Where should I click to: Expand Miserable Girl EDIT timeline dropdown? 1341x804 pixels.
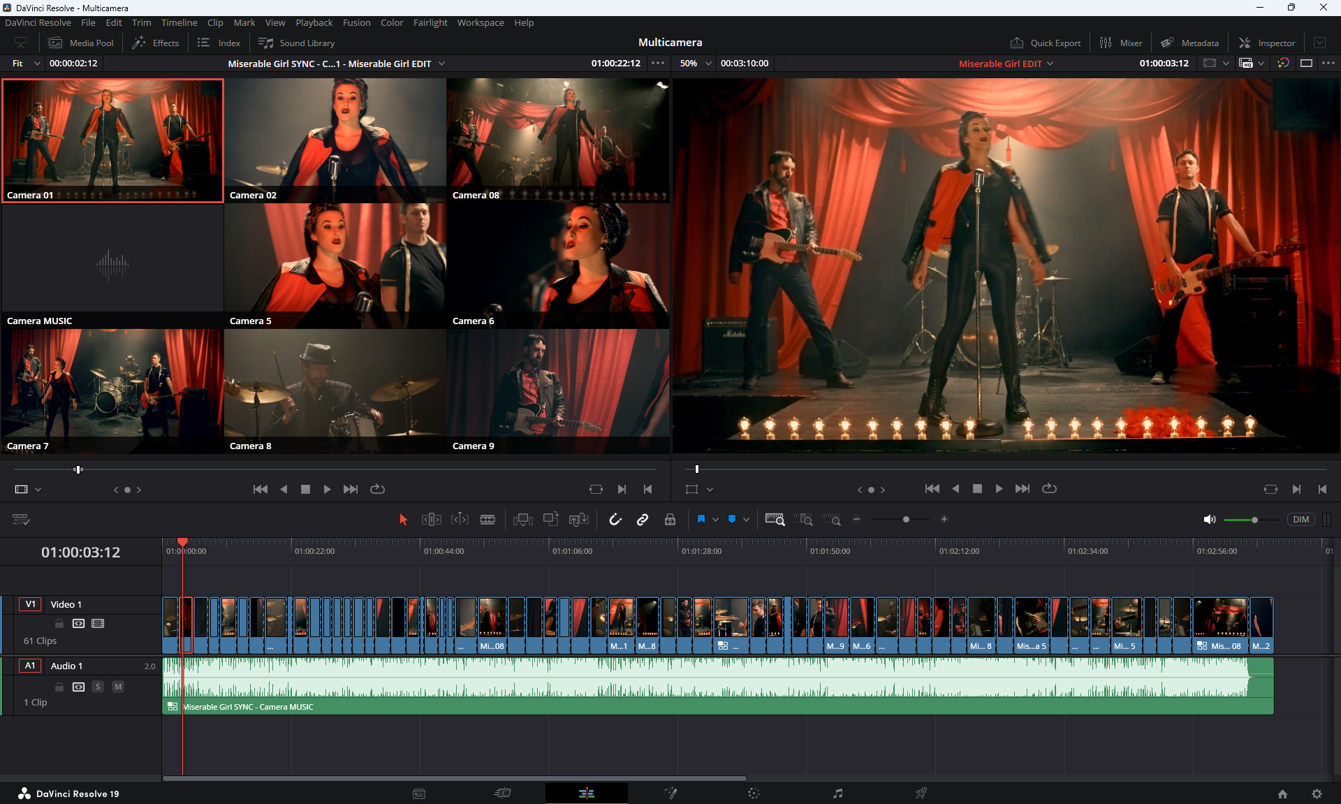pos(1050,63)
